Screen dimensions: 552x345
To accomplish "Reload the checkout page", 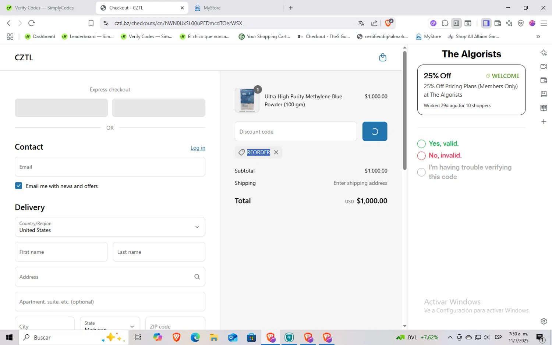I will pyautogui.click(x=32, y=23).
